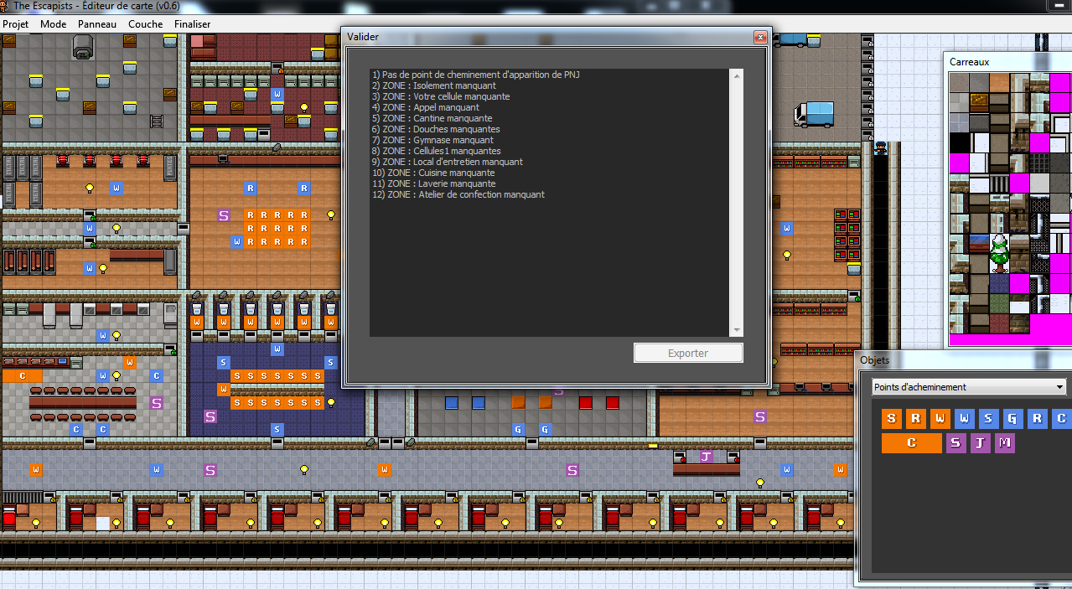Select 'ZONE : Cellules1 manquantes' row

click(437, 151)
